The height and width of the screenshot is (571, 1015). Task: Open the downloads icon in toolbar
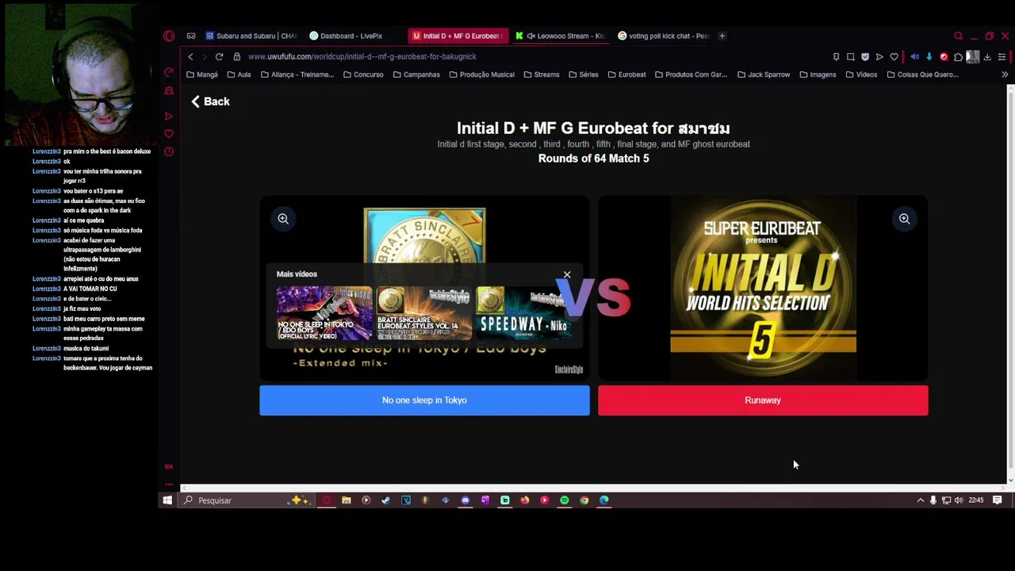987,56
